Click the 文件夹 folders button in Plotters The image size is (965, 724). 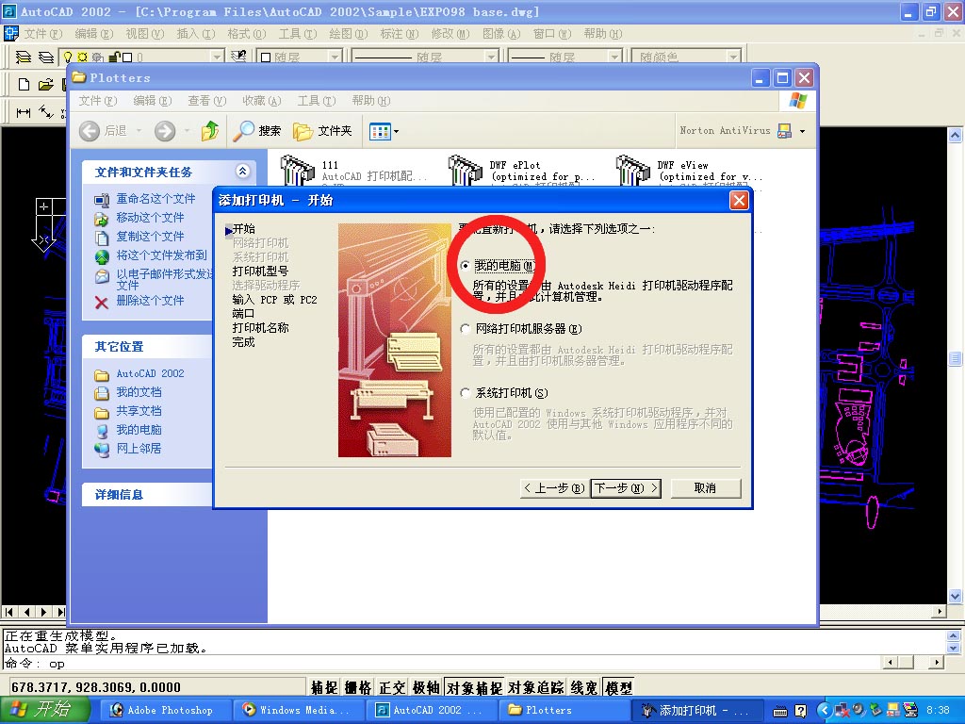pyautogui.click(x=322, y=130)
